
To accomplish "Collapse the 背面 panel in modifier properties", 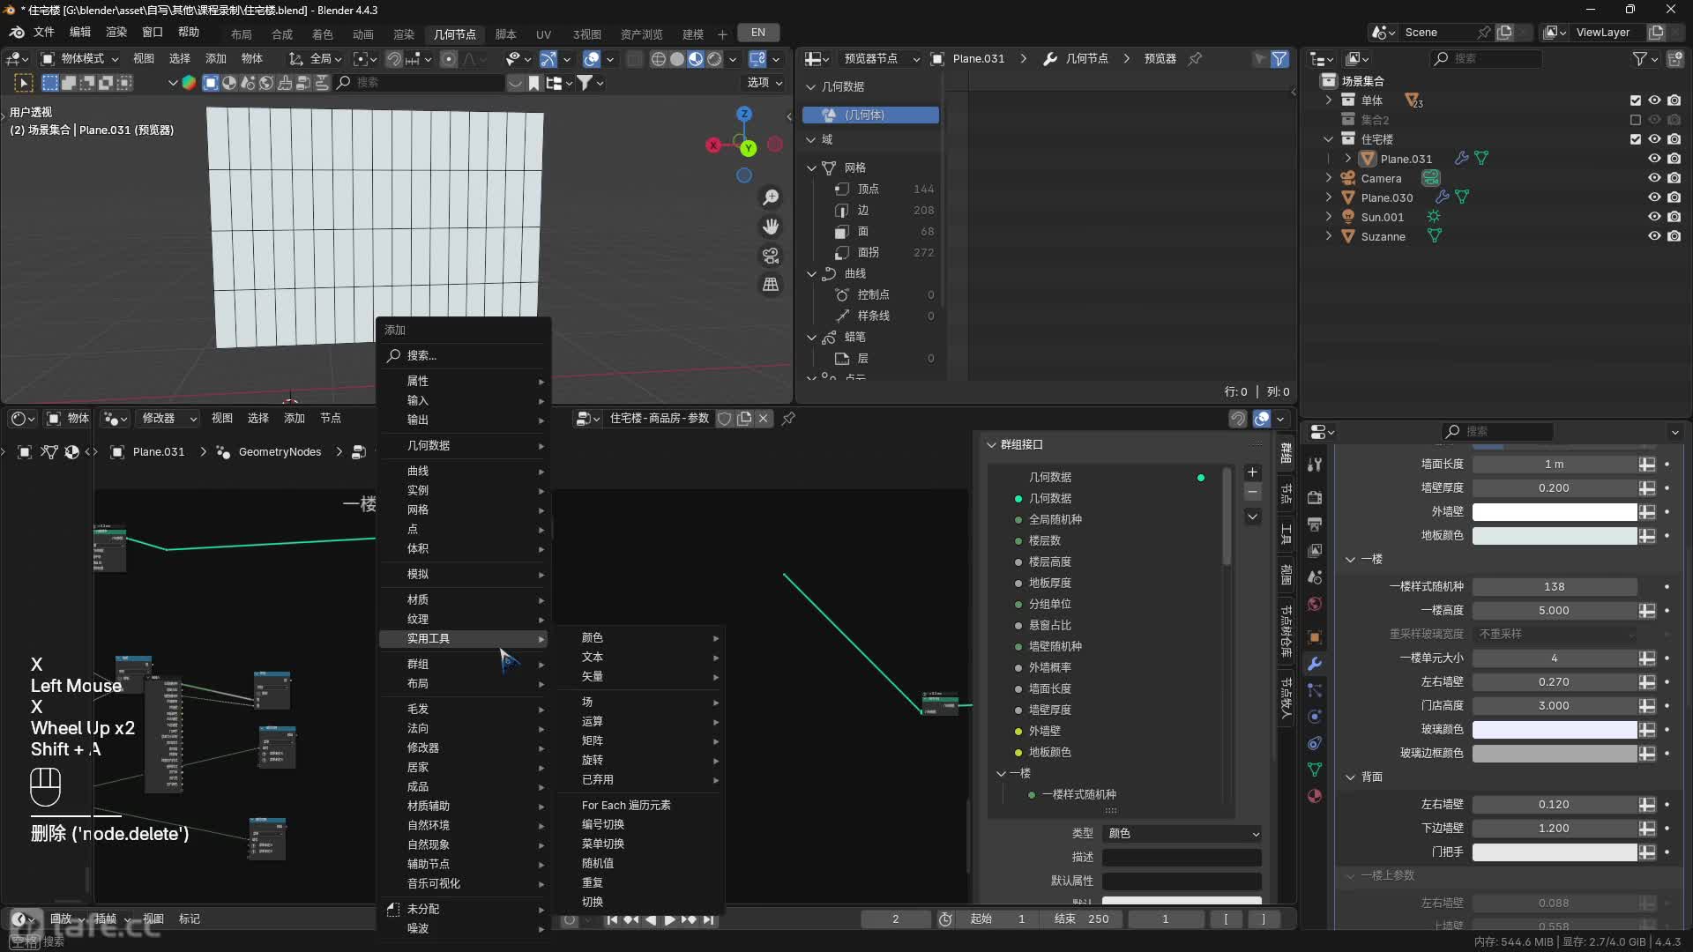I will pos(1350,777).
